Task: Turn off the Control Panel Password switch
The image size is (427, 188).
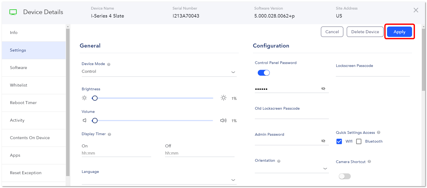Action: (264, 73)
